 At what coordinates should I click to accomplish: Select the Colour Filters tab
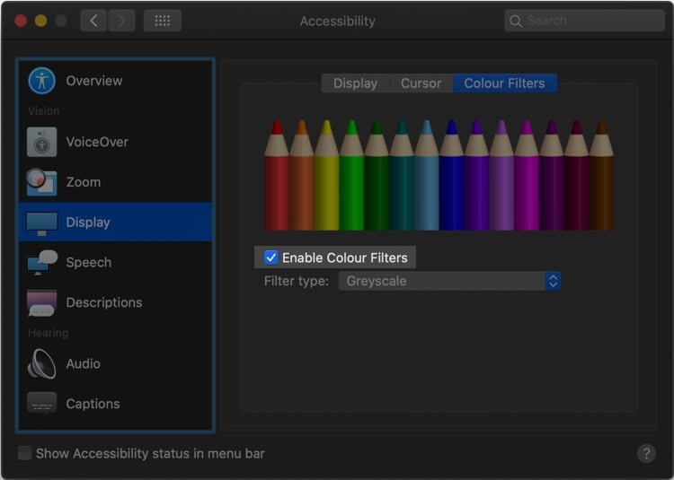pyautogui.click(x=505, y=83)
